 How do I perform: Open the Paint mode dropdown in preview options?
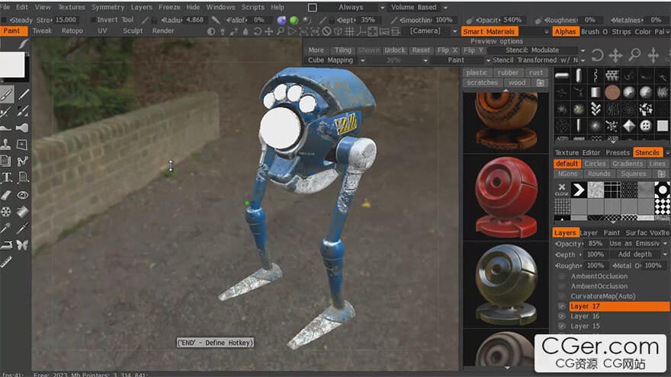461,60
